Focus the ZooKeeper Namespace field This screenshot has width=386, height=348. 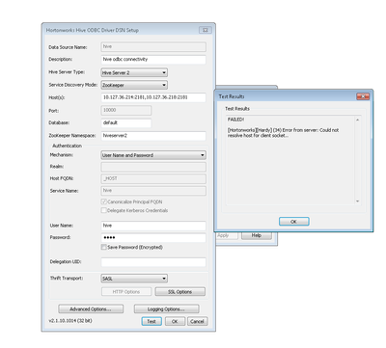153,136
